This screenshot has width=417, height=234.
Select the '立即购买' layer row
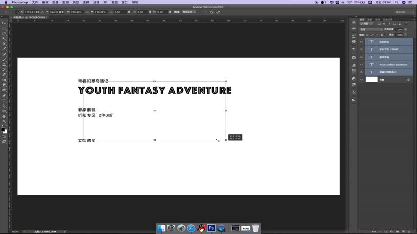point(389,42)
